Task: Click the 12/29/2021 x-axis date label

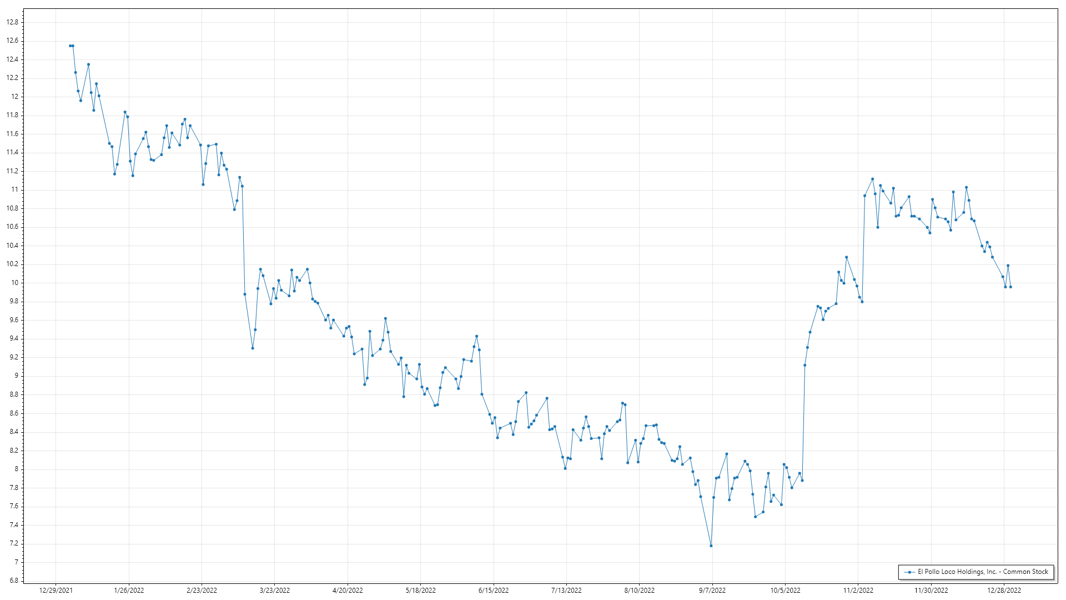Action: [56, 591]
